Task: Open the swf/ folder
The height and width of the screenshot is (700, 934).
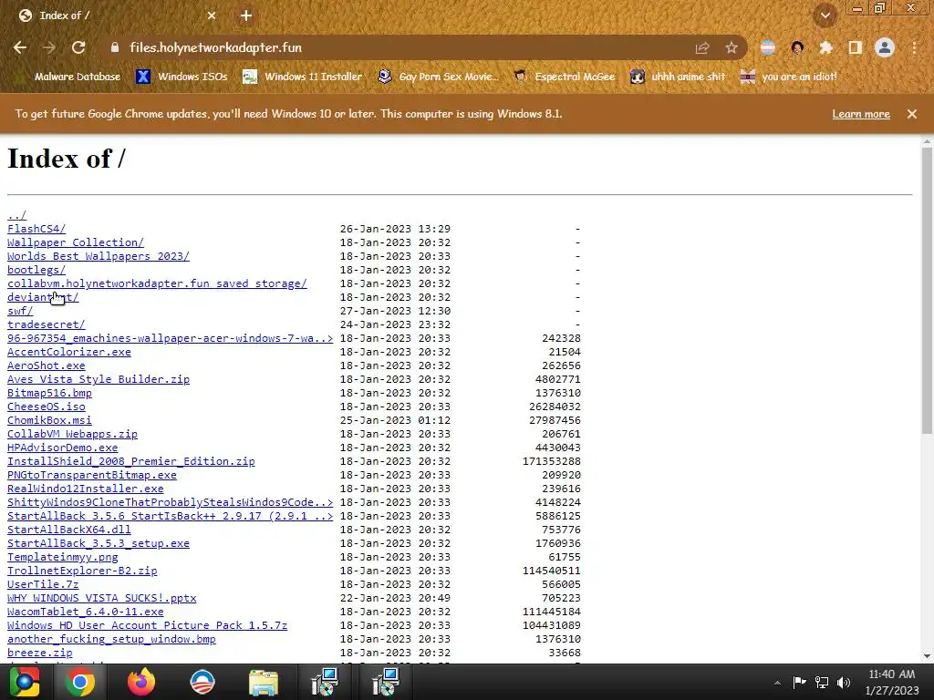Action: 20,311
